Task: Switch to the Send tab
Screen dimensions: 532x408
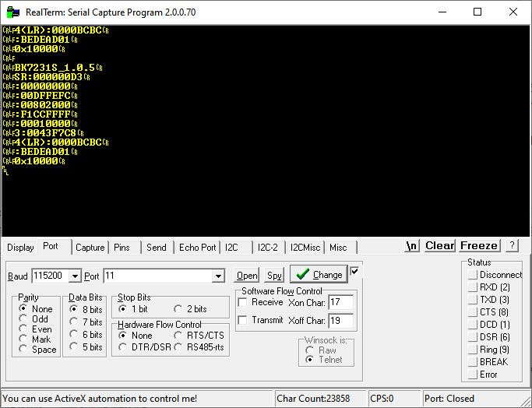Action: click(156, 248)
